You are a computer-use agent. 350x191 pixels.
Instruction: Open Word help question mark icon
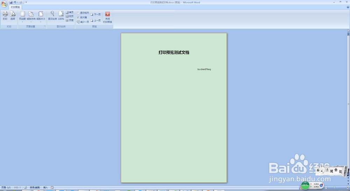[348, 7]
